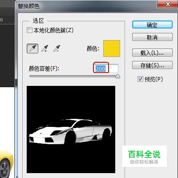Close the 替换颜色 dialog
The width and height of the screenshot is (178, 178).
(167, 4)
